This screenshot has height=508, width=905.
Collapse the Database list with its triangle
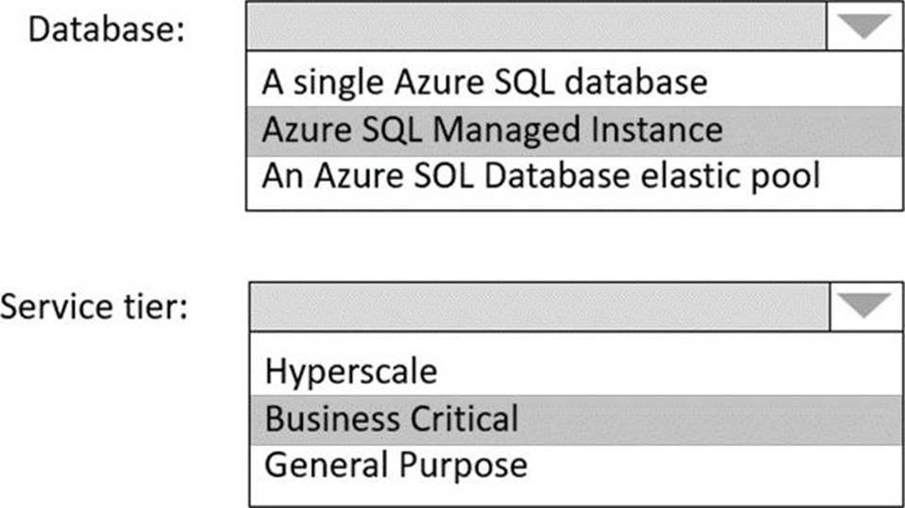[864, 27]
